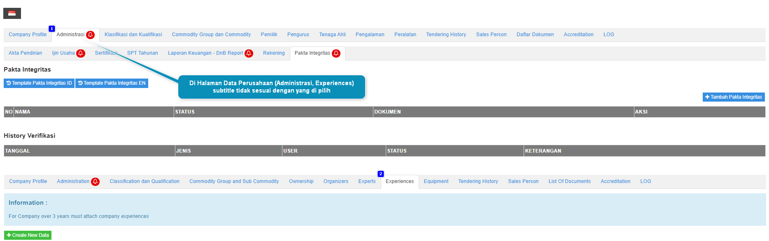
Task: Open Klasifikasi dan Kualifikasi tab
Action: tap(133, 35)
